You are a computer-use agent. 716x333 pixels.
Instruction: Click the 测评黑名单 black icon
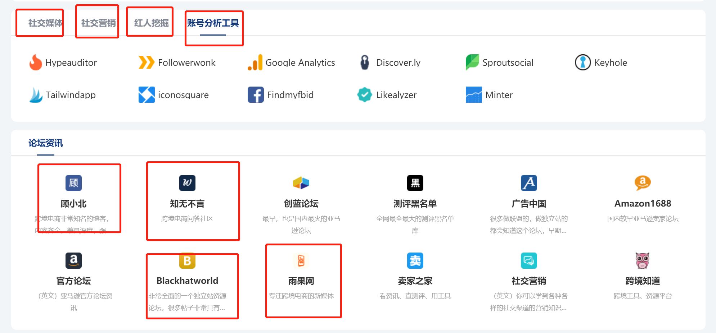(x=415, y=182)
